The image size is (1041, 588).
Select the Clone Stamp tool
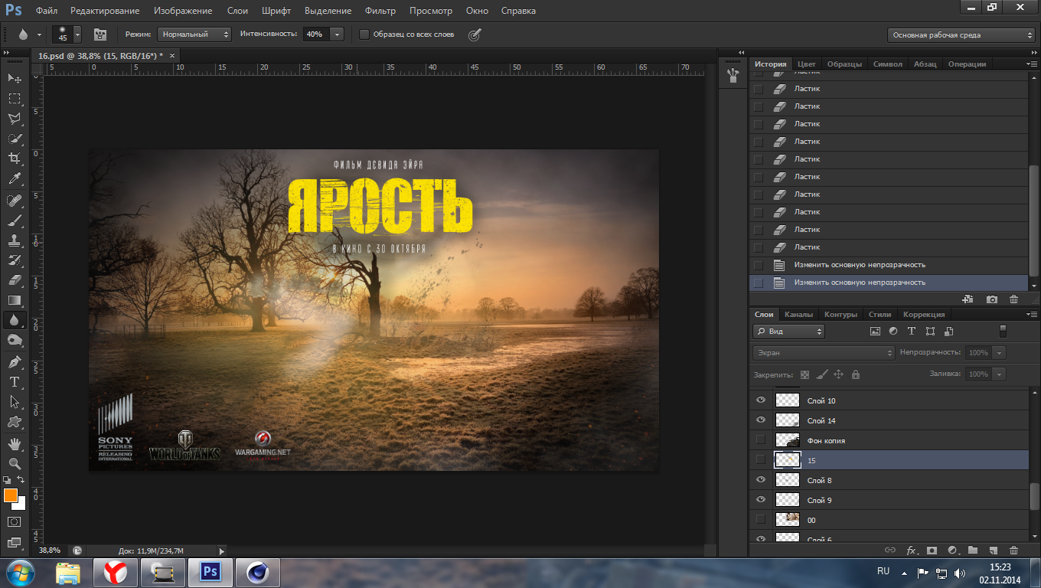(x=15, y=240)
